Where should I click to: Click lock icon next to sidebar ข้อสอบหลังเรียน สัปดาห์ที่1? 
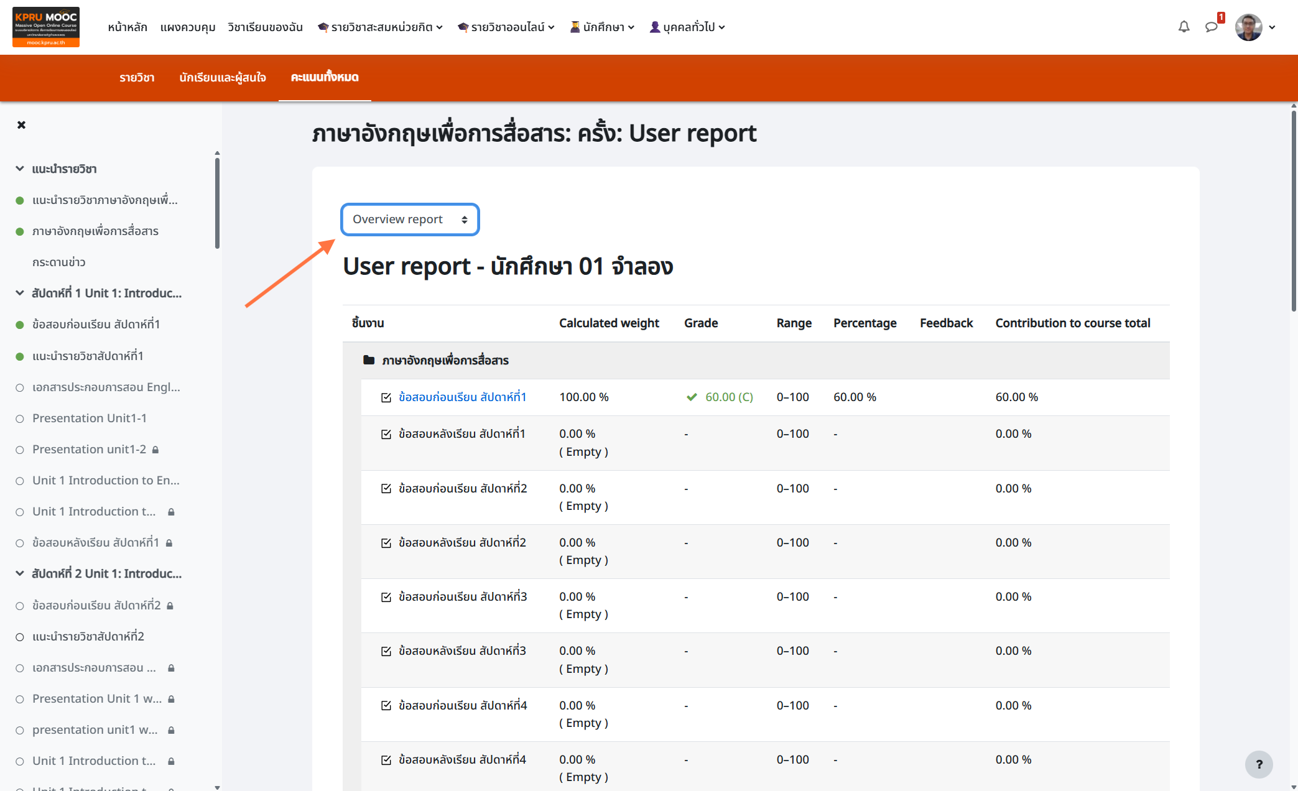coord(169,543)
